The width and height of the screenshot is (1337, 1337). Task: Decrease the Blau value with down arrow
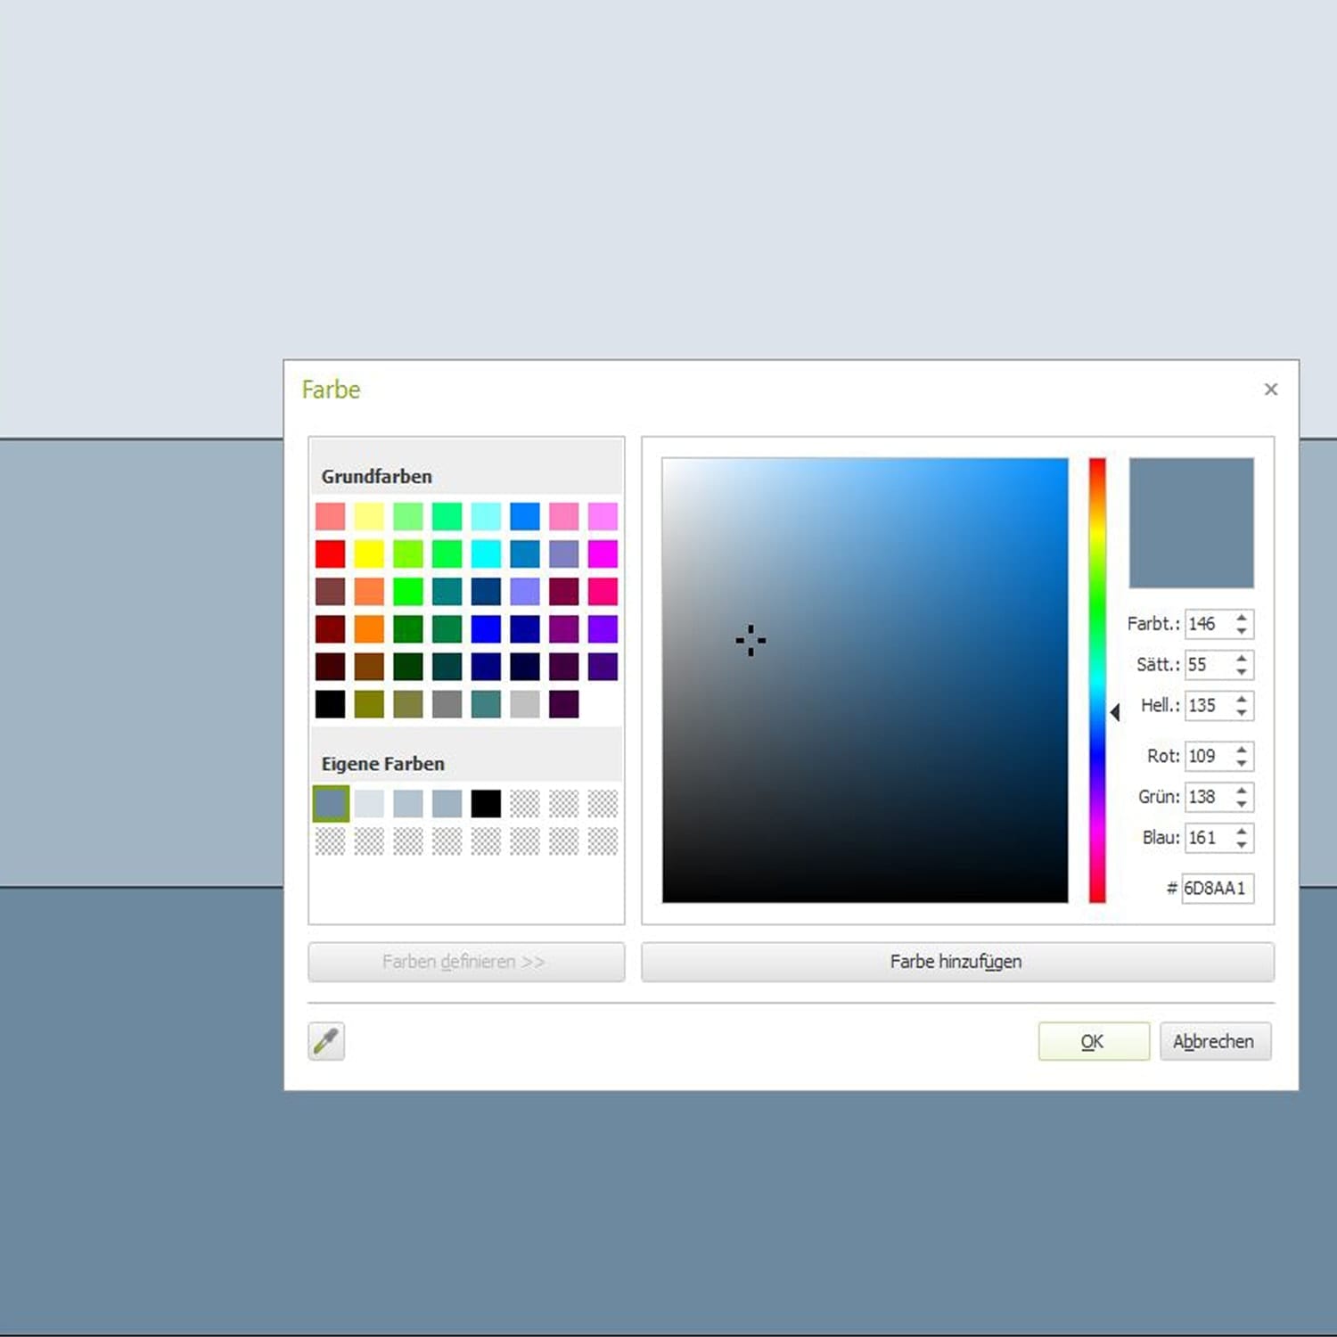(1242, 844)
